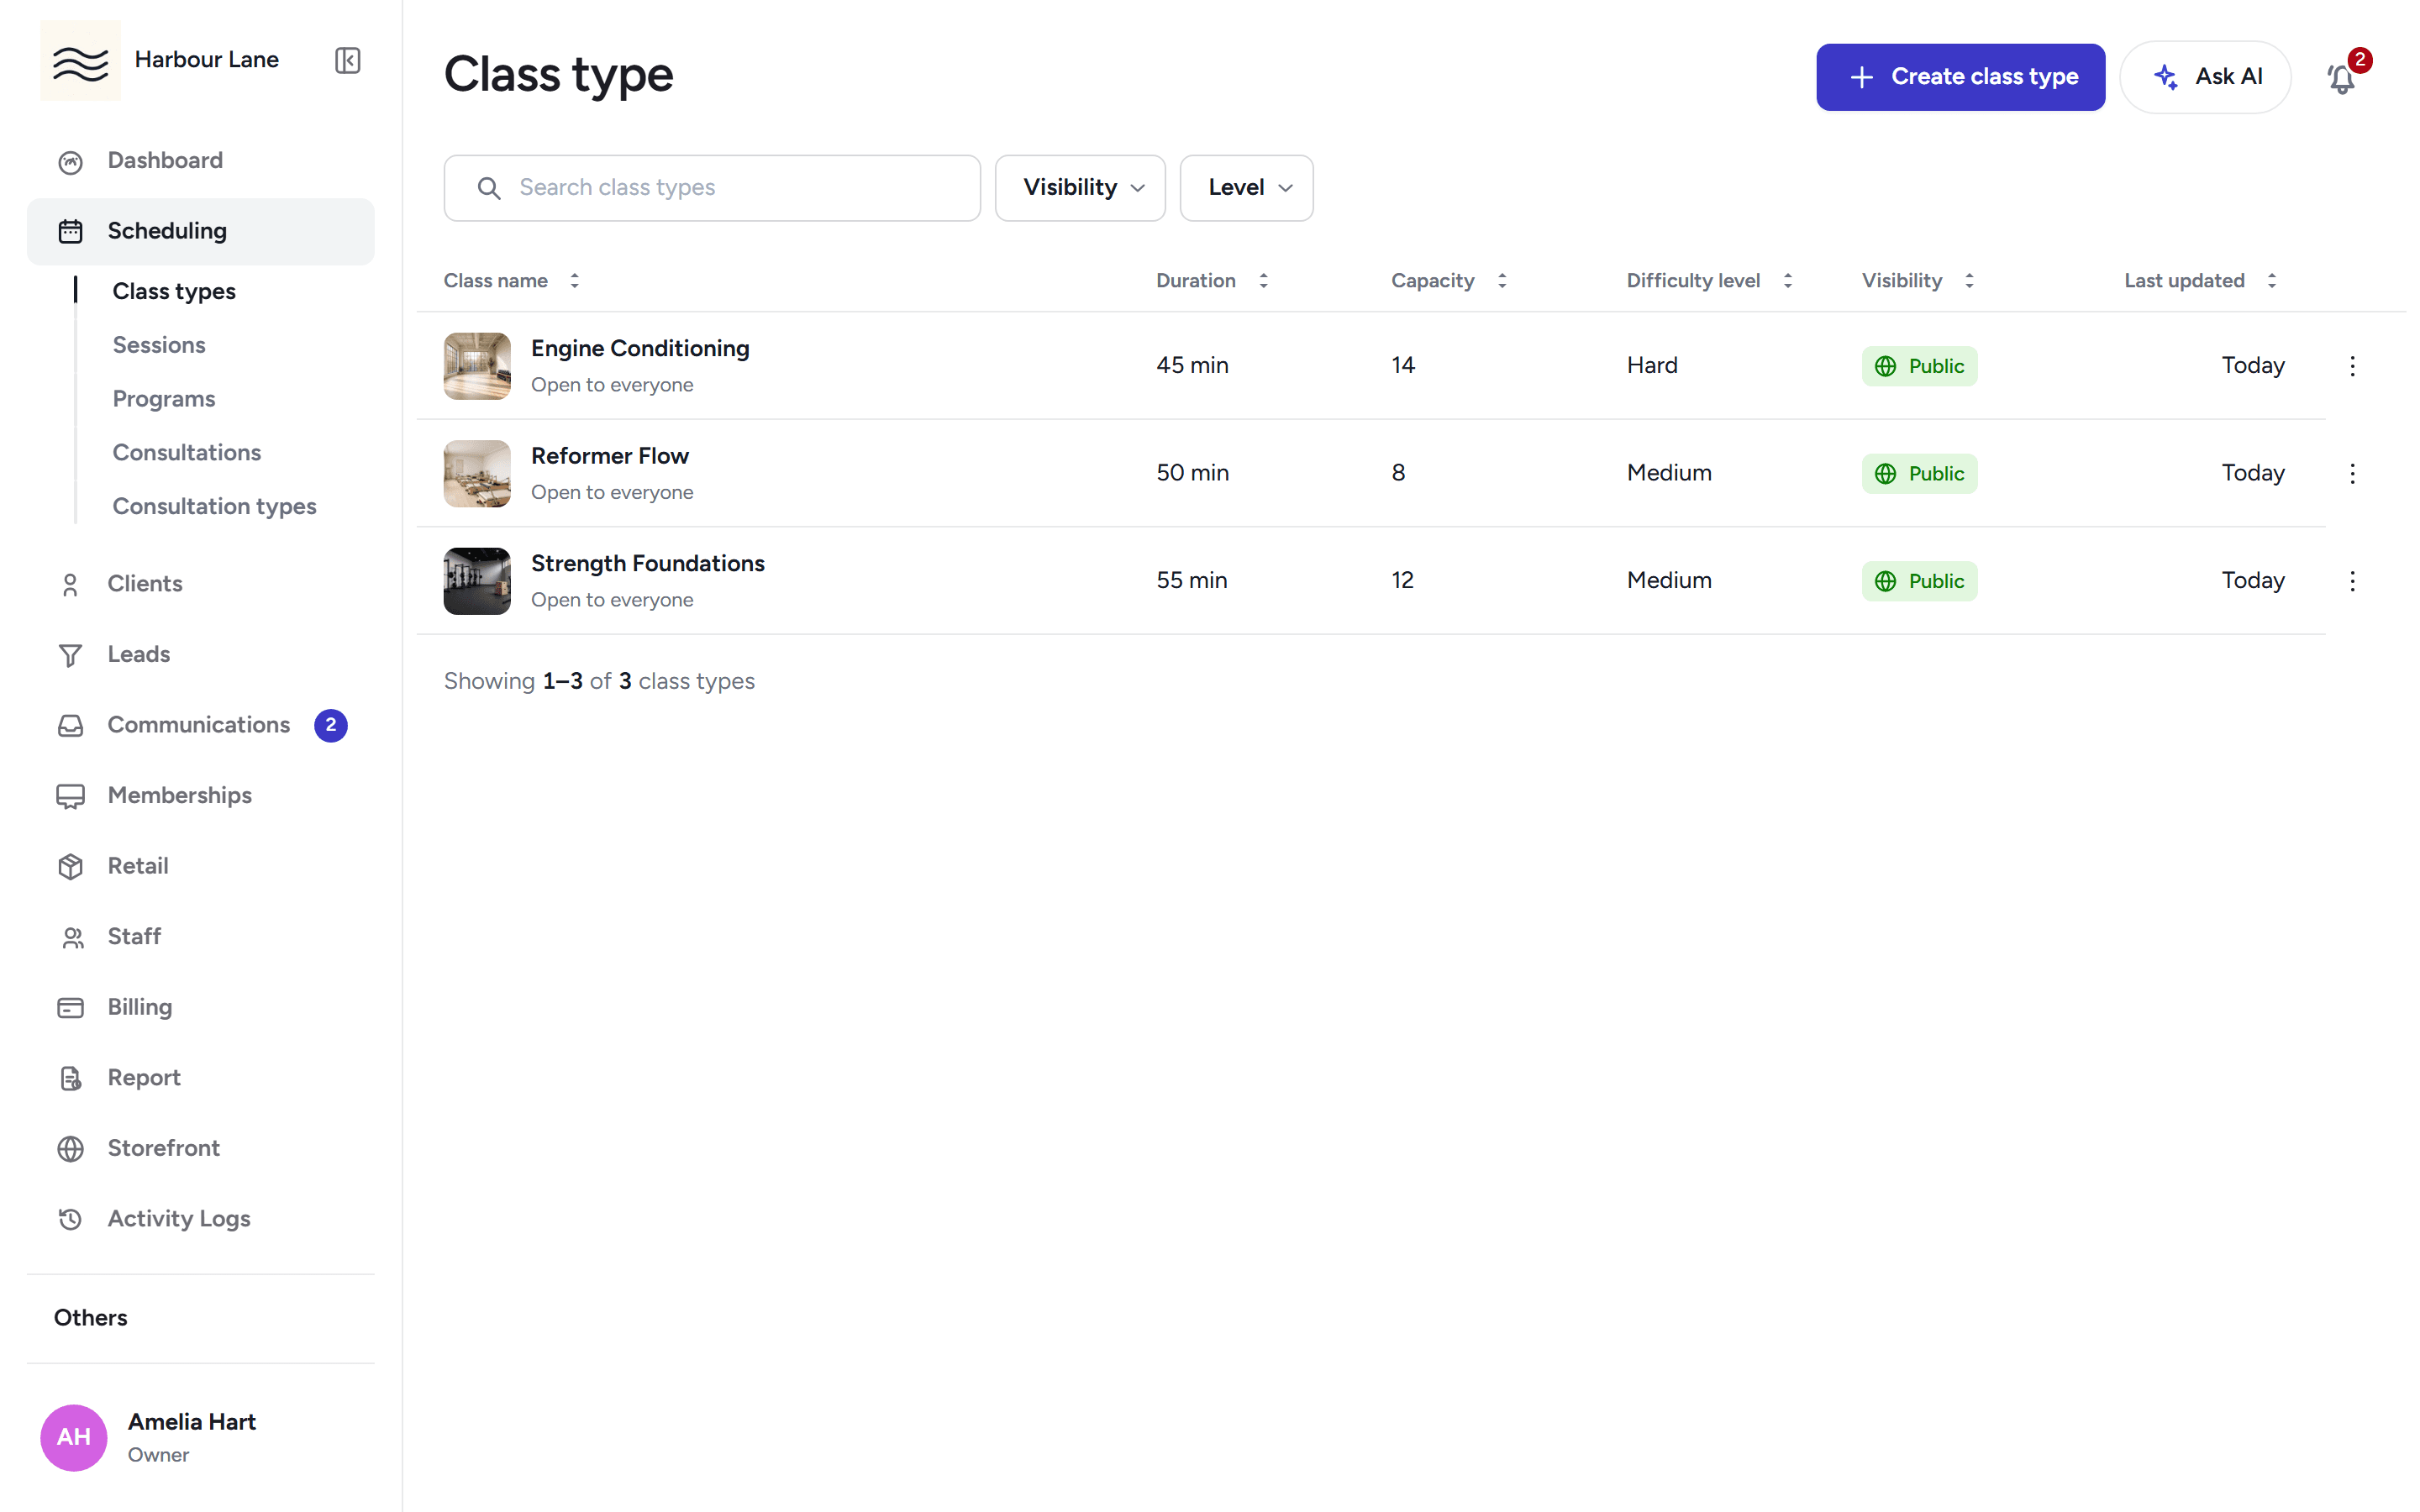
Task: Click the 'Hard' difficulty cell
Action: [x=1652, y=366]
